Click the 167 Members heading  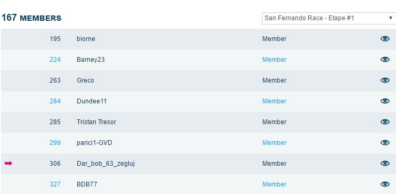31,18
